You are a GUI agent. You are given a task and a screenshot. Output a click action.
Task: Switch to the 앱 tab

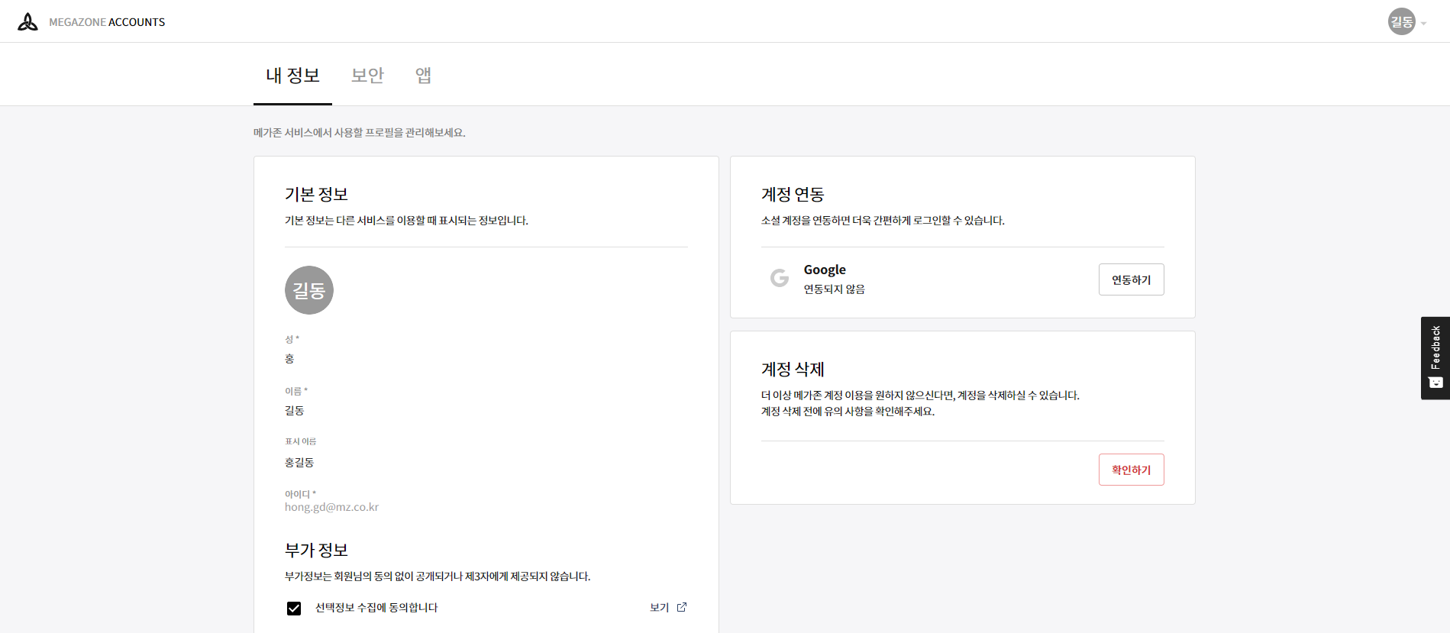click(423, 76)
